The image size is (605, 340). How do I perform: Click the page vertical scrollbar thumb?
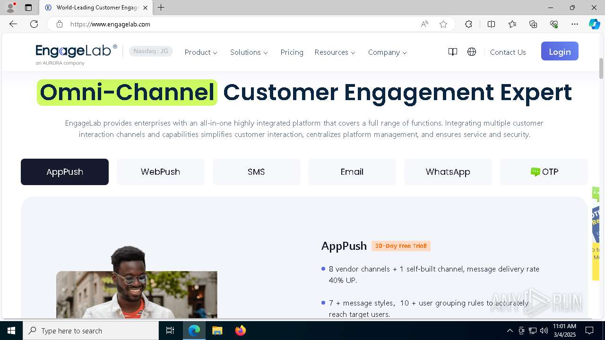click(x=601, y=68)
